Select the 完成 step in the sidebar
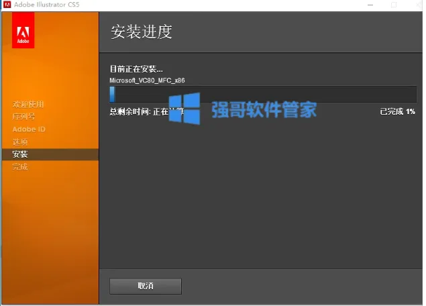Viewport: 426px width, 306px height. (x=20, y=166)
